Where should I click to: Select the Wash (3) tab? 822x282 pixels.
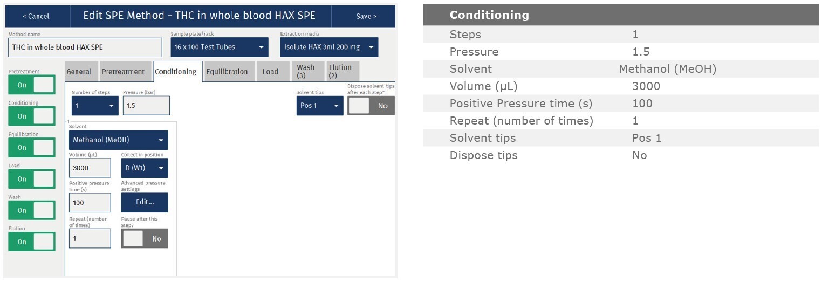point(306,72)
